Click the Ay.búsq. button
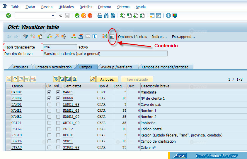 coord(107,79)
